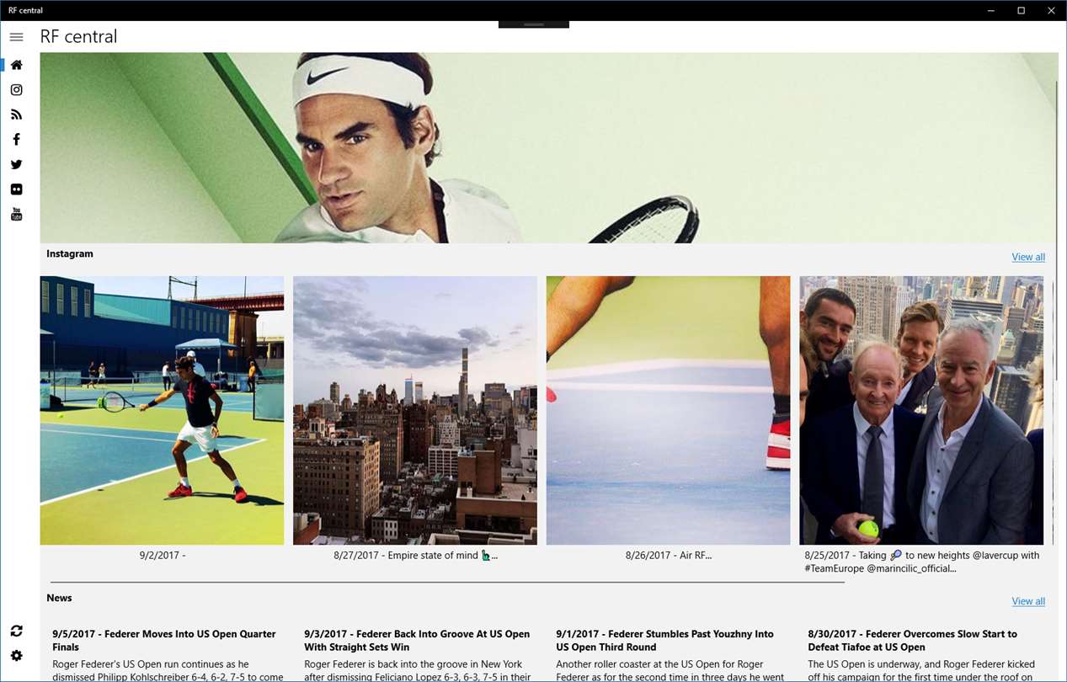Open the settings gear icon
The width and height of the screenshot is (1067, 682).
click(16, 656)
